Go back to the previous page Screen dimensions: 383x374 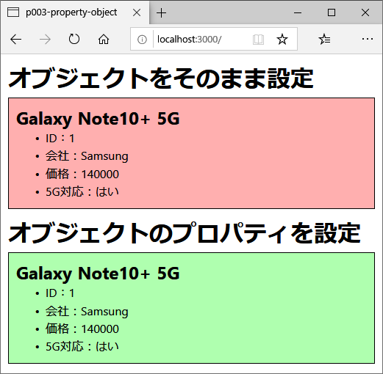click(x=16, y=40)
